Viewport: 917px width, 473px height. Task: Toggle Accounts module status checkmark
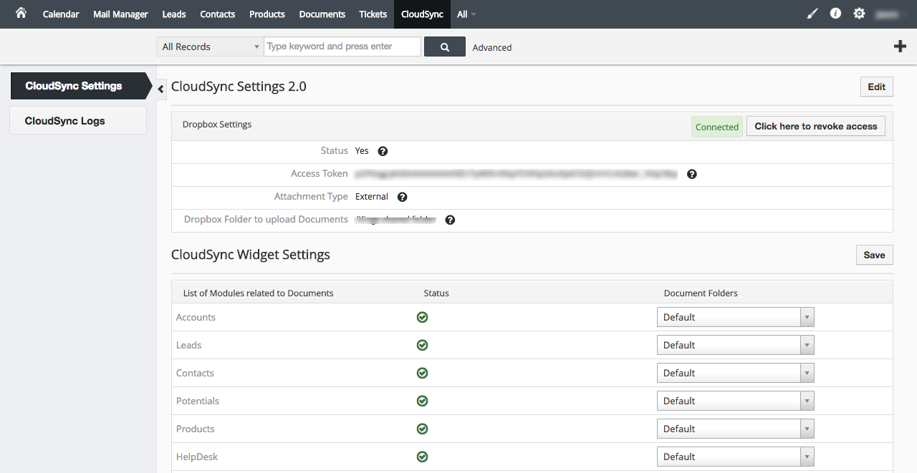pyautogui.click(x=423, y=317)
